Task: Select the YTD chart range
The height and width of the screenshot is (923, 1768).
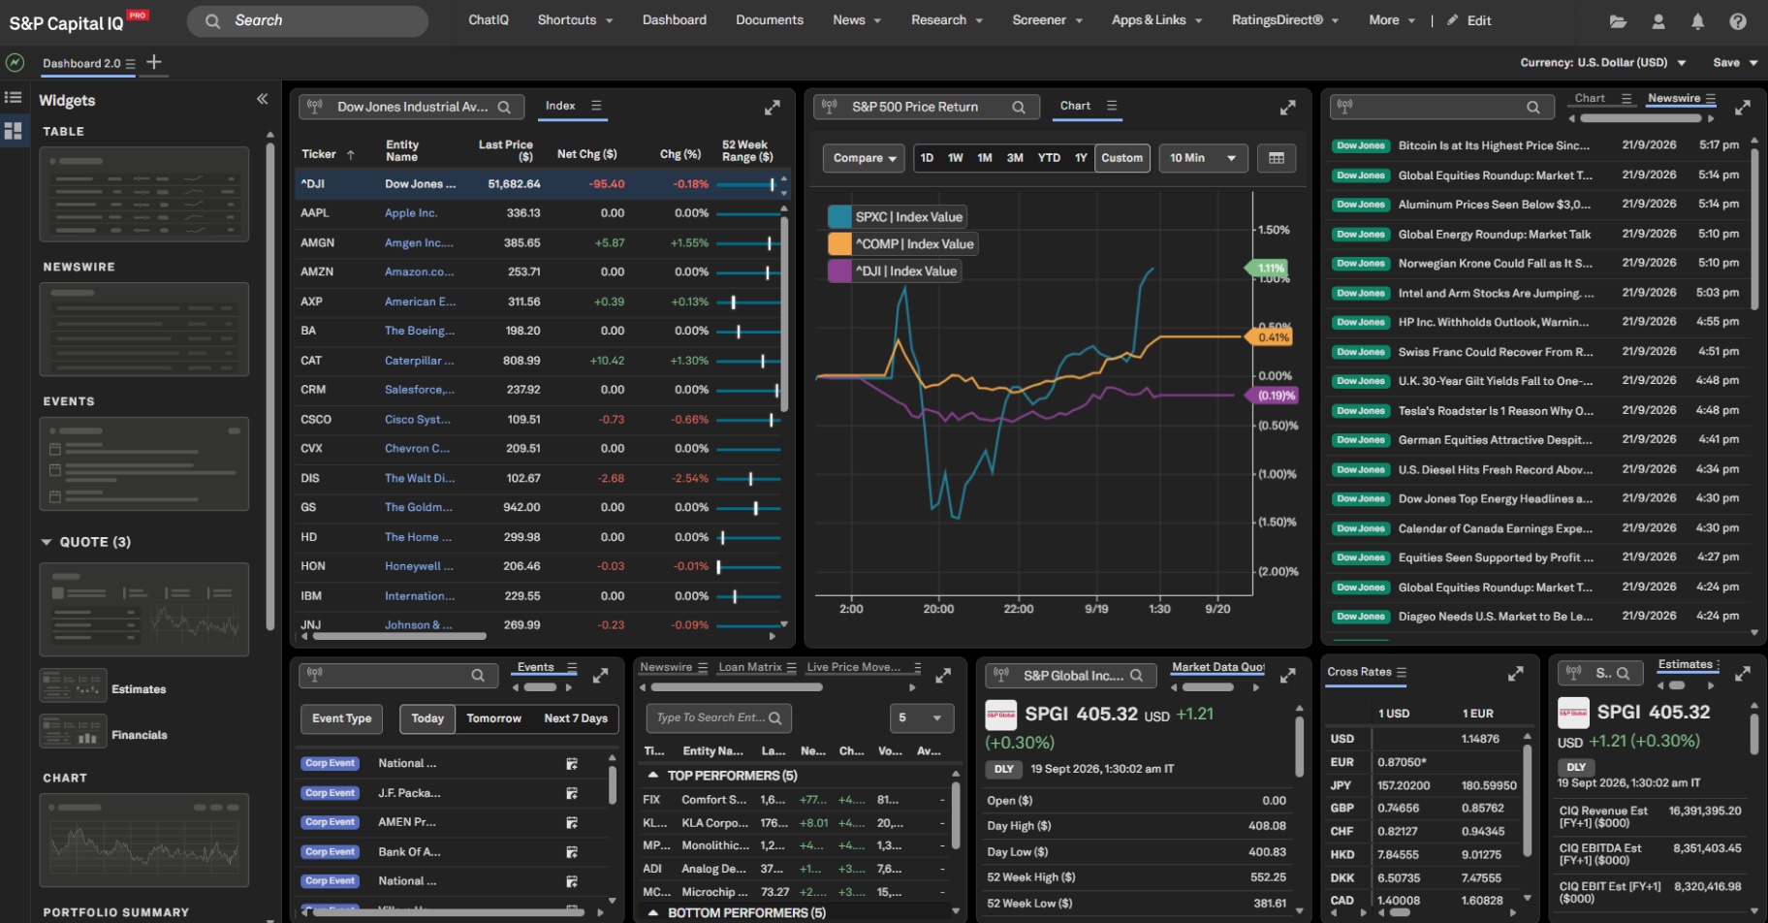Action: [1049, 158]
